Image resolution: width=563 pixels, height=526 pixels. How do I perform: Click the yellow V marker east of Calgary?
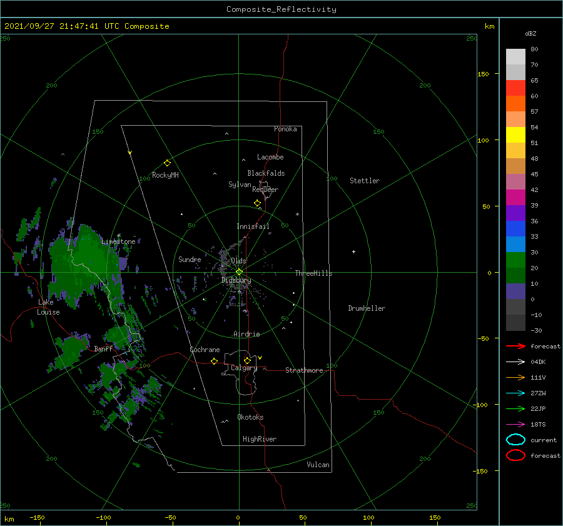(x=260, y=358)
